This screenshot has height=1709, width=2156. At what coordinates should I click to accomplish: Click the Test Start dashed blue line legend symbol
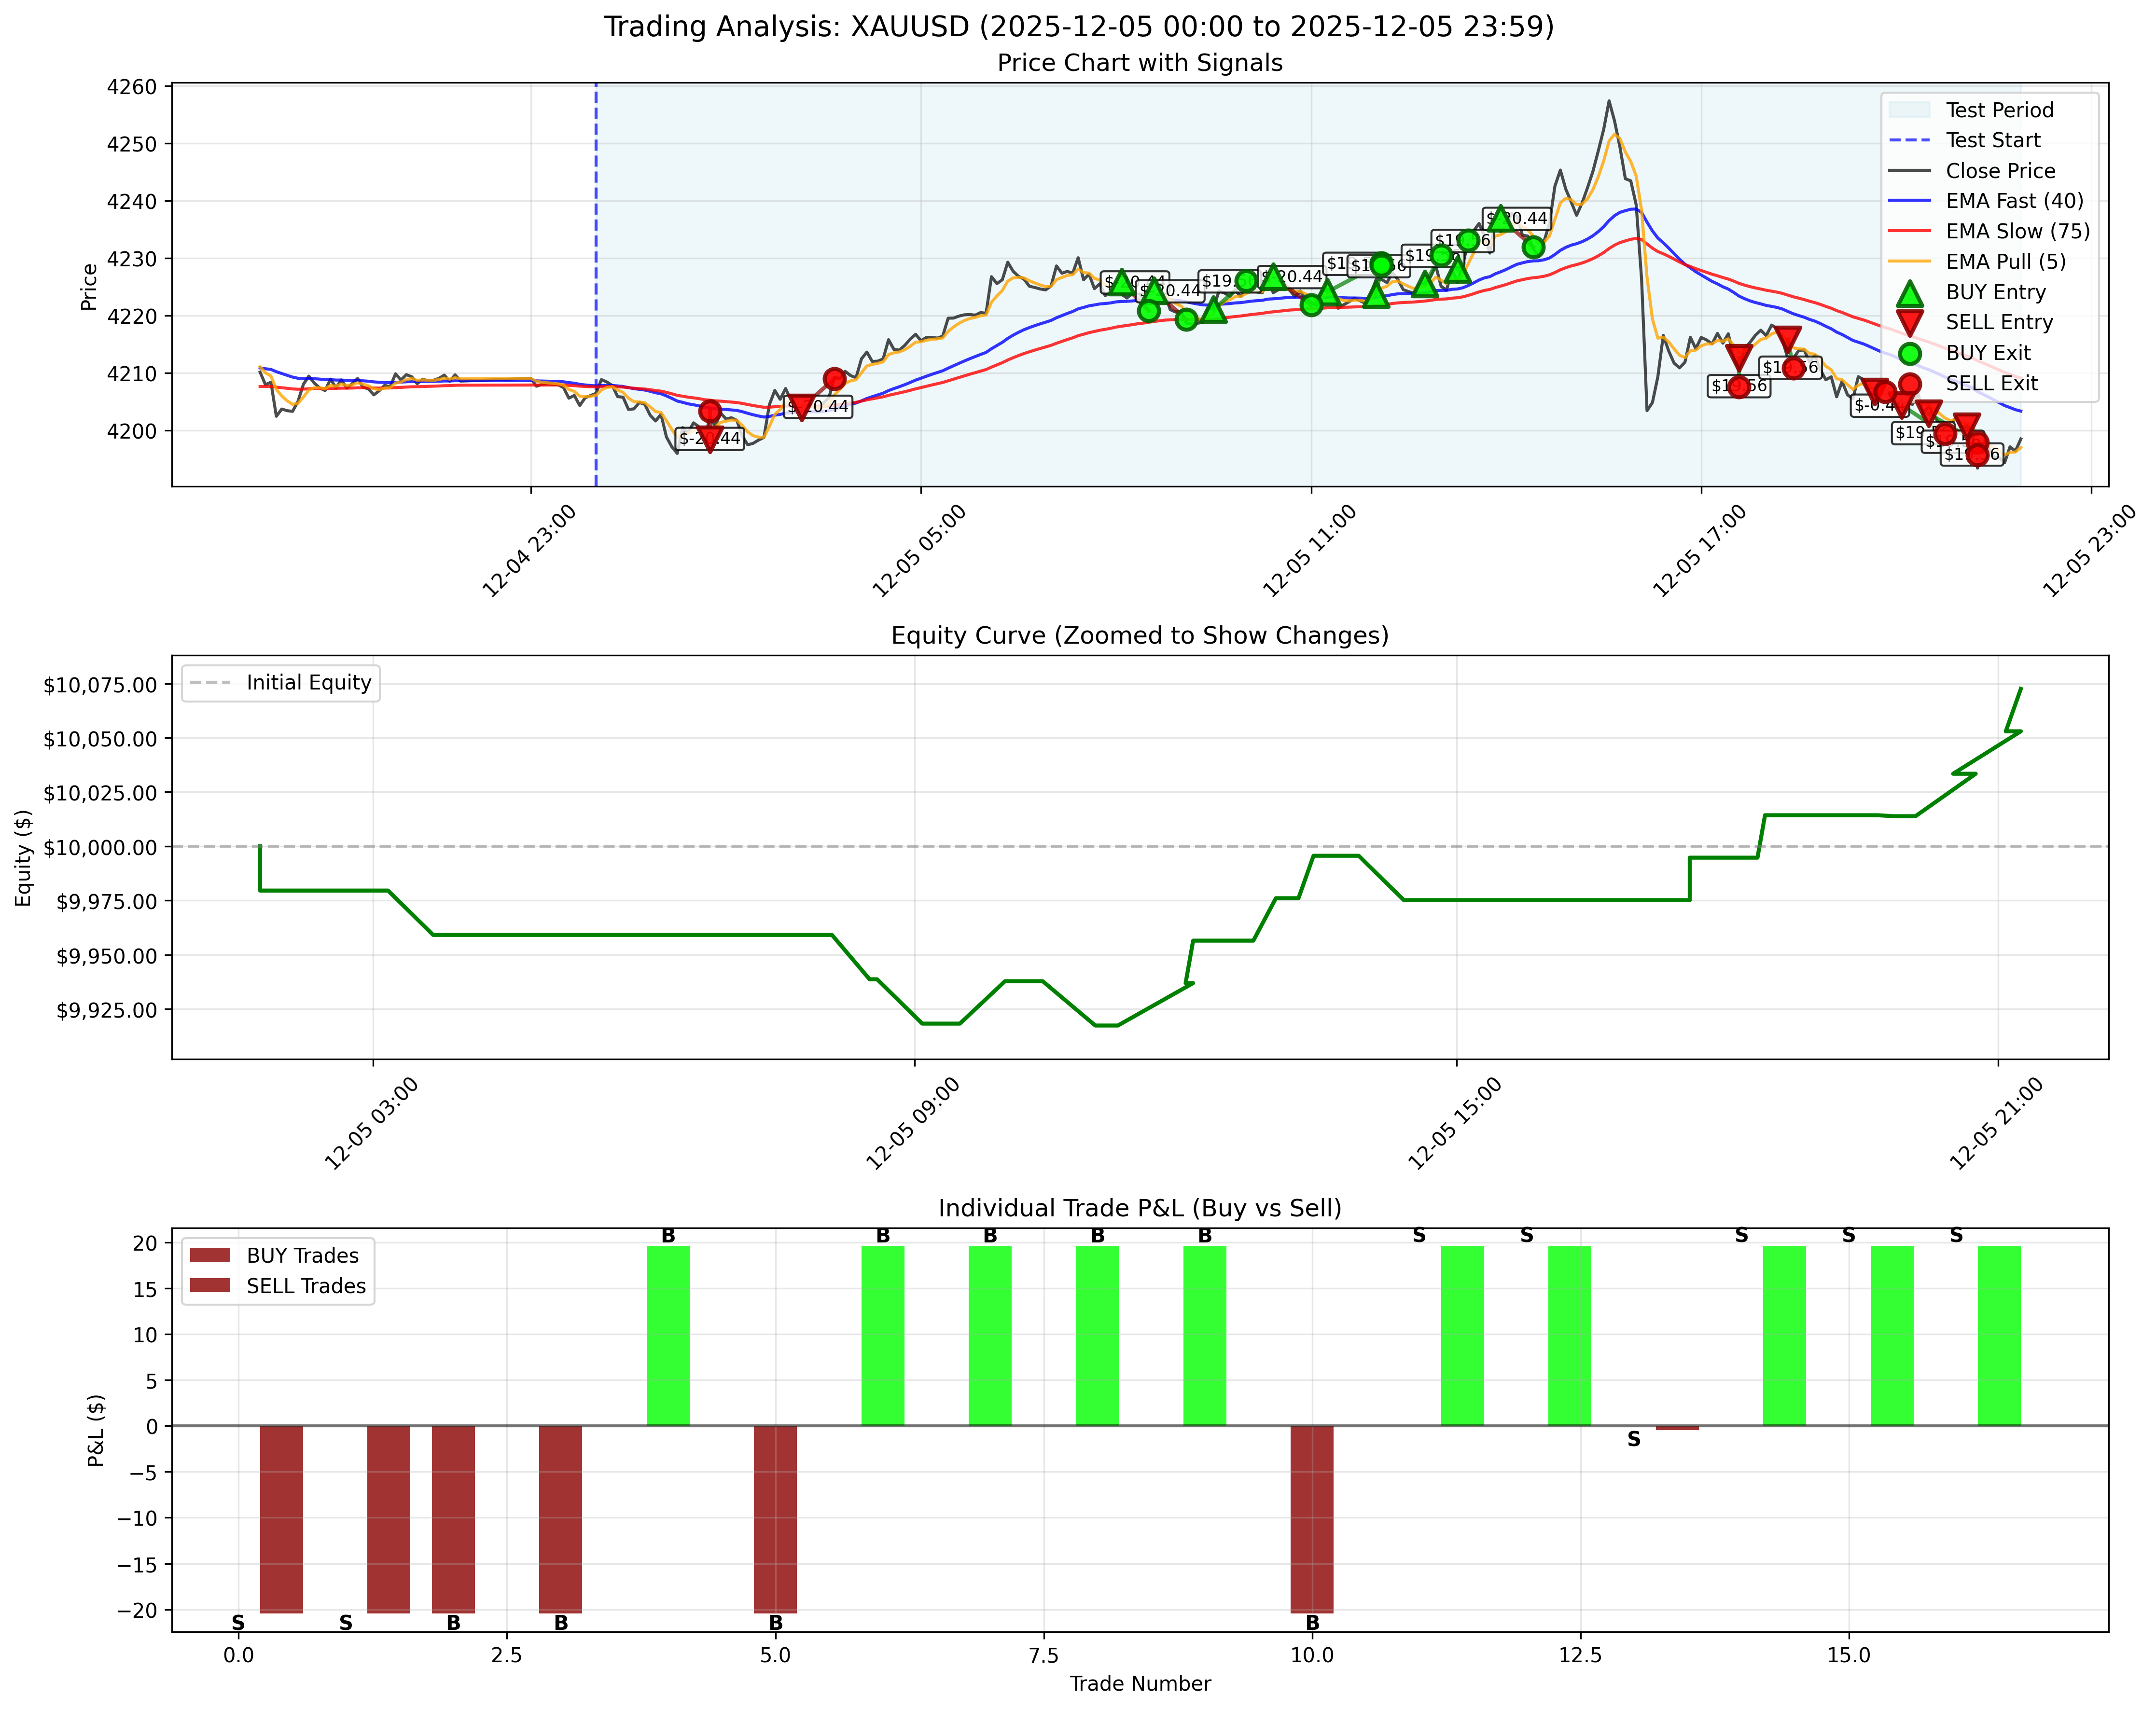(1910, 140)
